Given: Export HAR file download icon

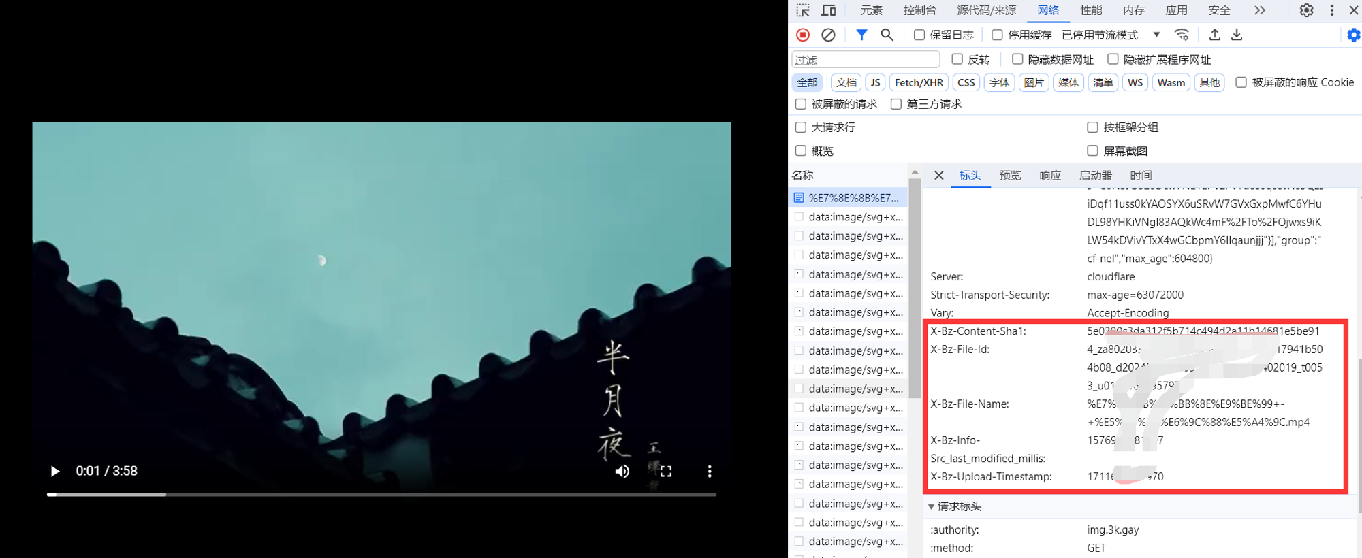Looking at the screenshot, I should coord(1237,35).
